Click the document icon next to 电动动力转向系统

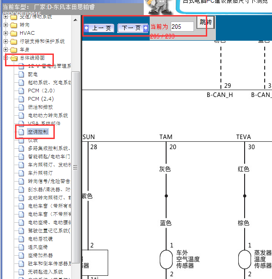pyautogui.click(x=21, y=115)
